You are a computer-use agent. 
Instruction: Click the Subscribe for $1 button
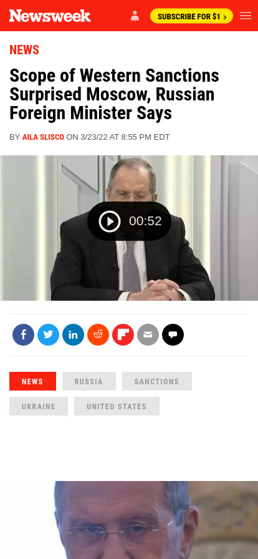[191, 16]
